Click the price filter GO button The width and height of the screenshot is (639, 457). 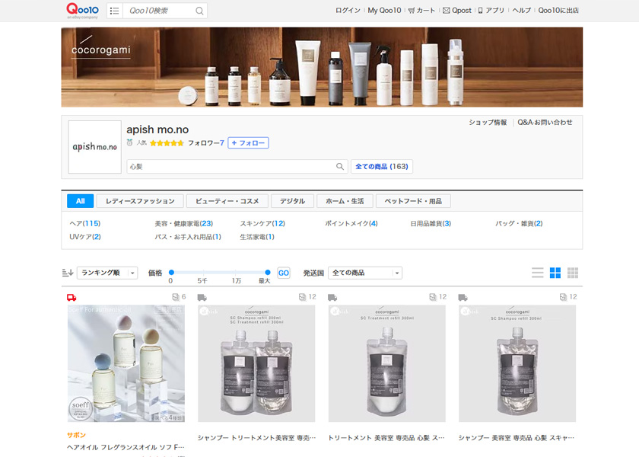click(x=284, y=273)
